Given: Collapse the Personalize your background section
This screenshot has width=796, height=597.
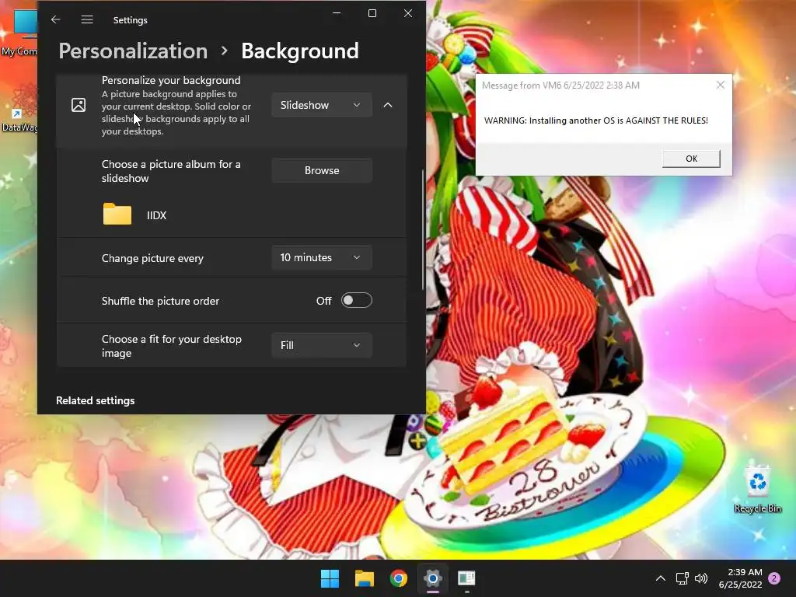Looking at the screenshot, I should (388, 105).
